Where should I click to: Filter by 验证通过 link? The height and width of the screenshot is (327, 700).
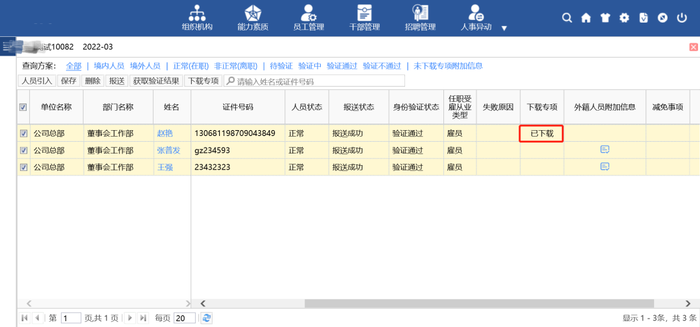[342, 66]
